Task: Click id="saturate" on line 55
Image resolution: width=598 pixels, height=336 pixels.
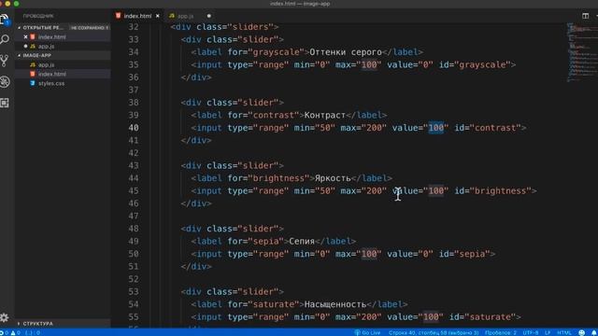Action: [x=482, y=317]
